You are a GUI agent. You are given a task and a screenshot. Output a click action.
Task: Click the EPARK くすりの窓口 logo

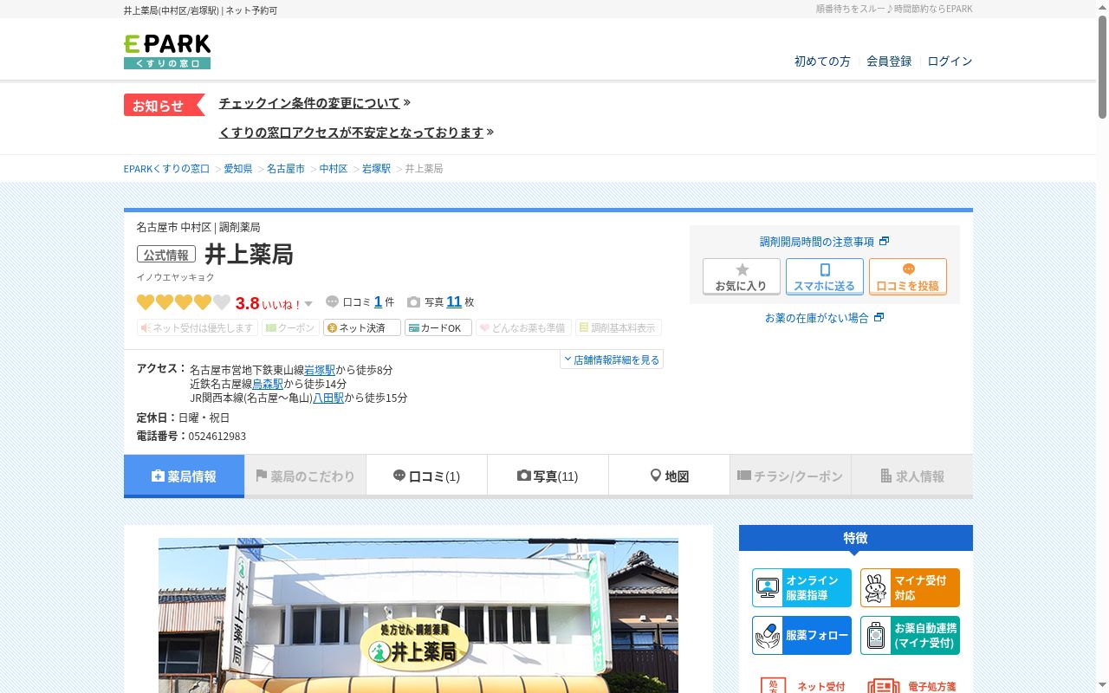pyautogui.click(x=167, y=52)
